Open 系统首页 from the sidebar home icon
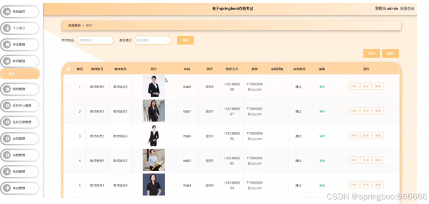 7,12
